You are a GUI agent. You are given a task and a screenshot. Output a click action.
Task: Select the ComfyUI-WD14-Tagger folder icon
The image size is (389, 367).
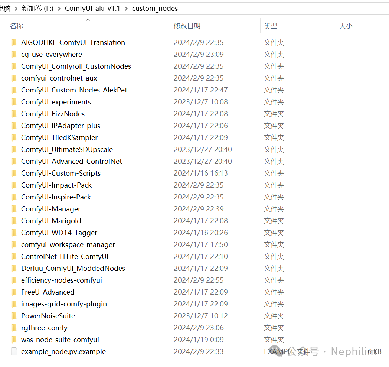[14, 233]
